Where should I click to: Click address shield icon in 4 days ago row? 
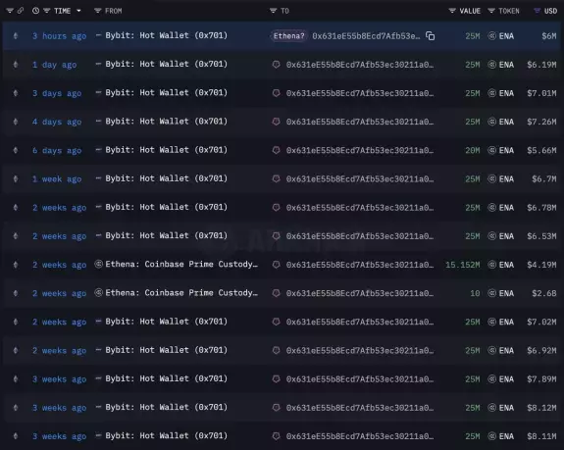click(x=276, y=122)
